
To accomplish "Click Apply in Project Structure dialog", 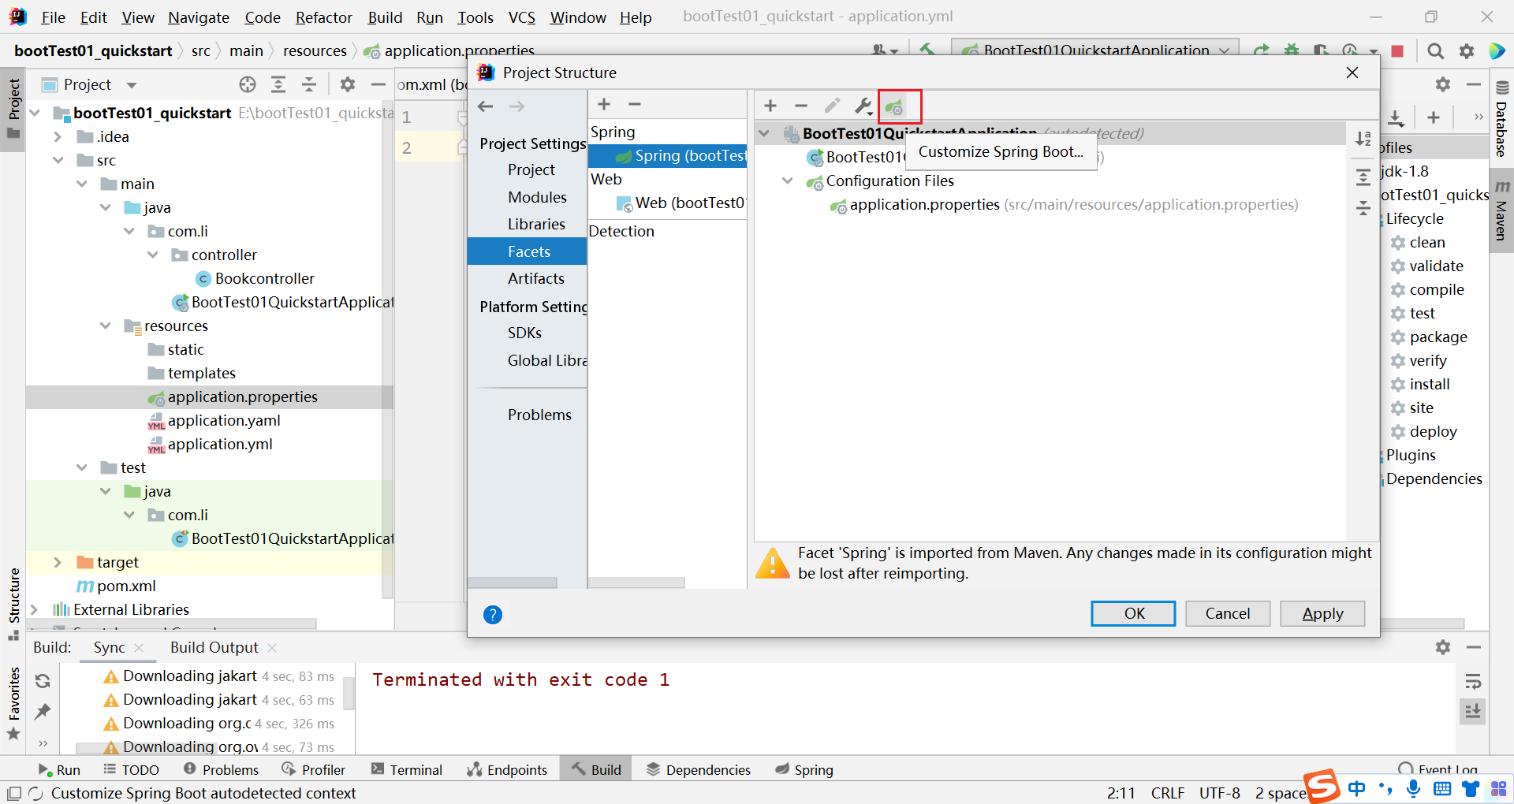I will point(1322,613).
